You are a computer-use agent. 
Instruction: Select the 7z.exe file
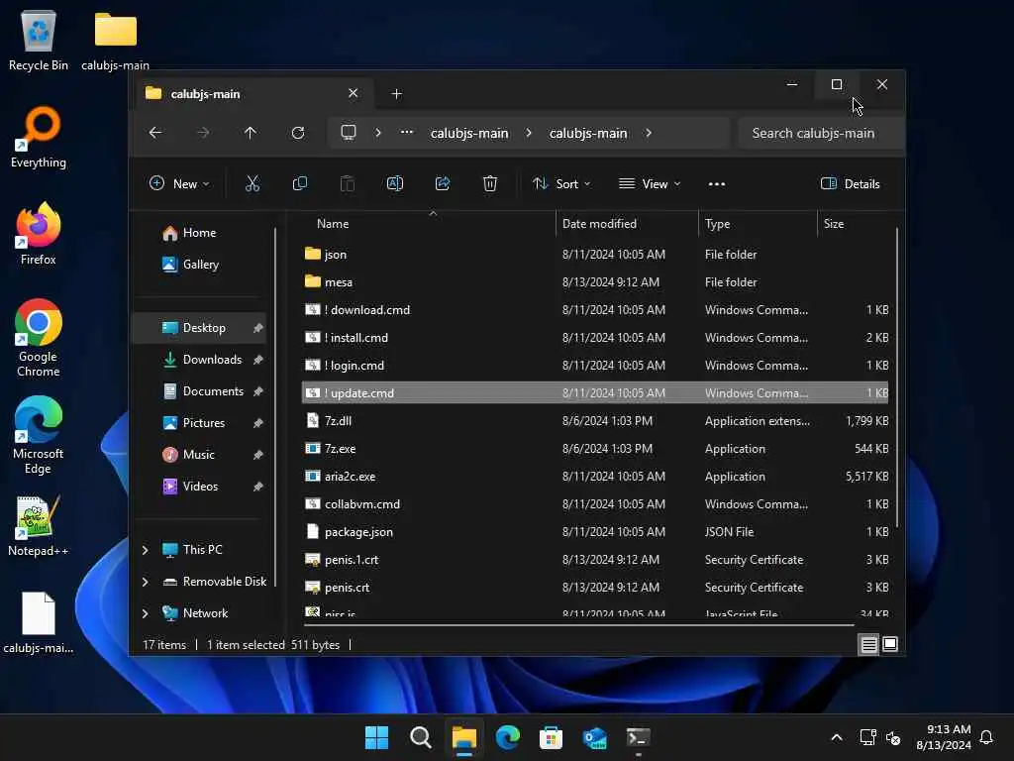595,449
